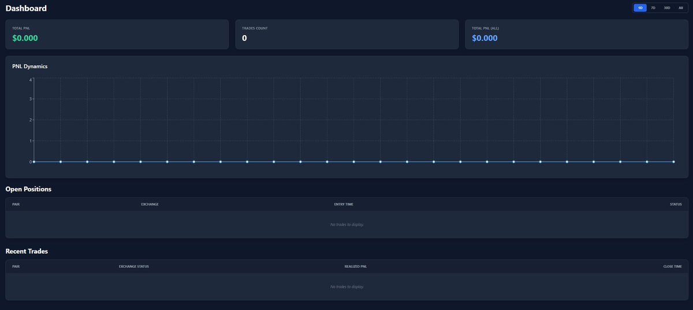Click the CLOSE TIME column header

pos(673,267)
